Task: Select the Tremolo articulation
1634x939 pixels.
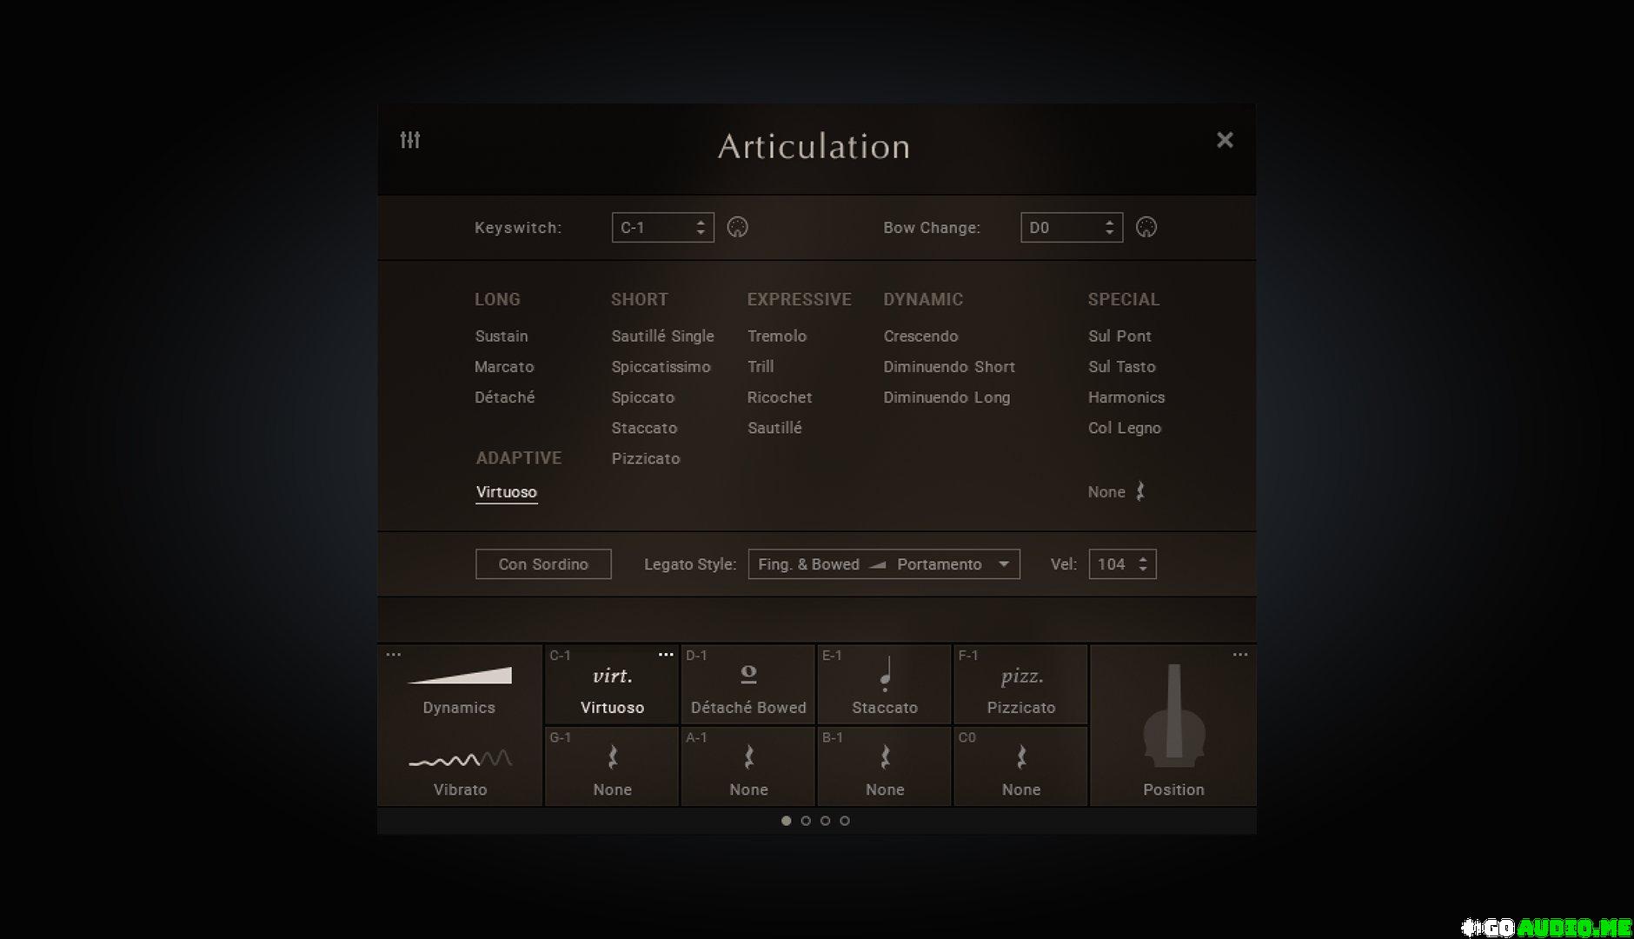Action: [x=777, y=336]
